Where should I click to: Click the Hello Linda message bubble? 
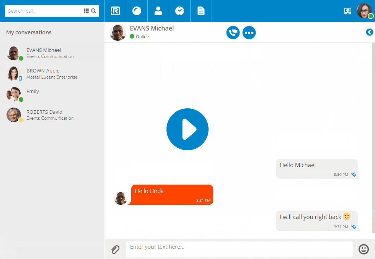pos(172,195)
